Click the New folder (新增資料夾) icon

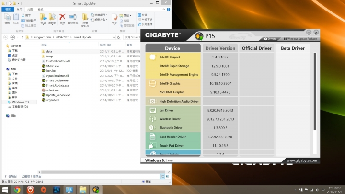point(85,17)
